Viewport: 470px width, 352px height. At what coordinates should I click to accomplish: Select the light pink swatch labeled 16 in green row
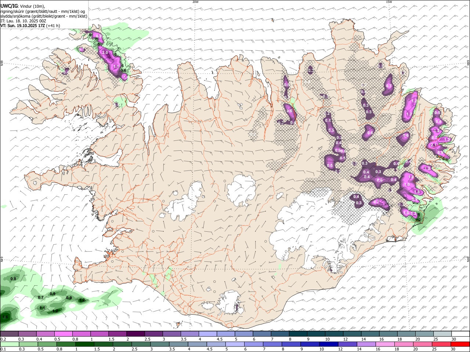[x=385, y=344]
